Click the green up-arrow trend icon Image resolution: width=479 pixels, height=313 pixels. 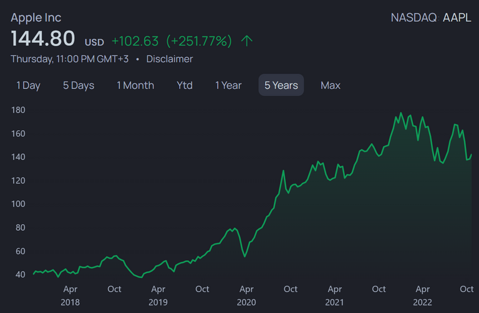tap(247, 41)
